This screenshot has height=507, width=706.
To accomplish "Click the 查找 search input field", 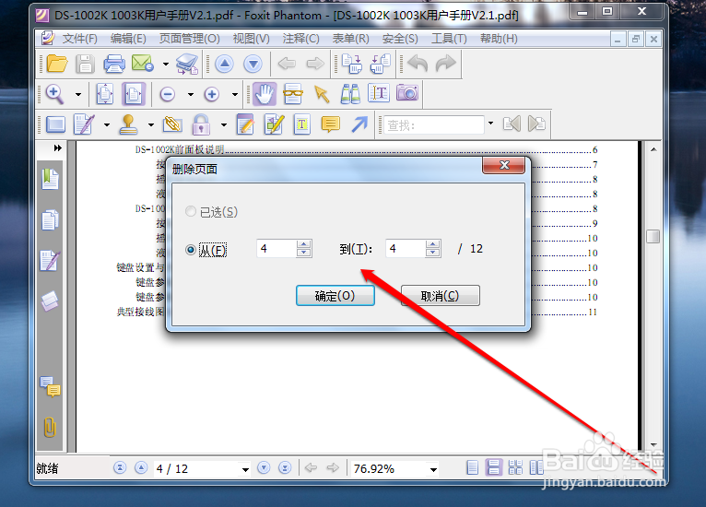I will tap(433, 124).
